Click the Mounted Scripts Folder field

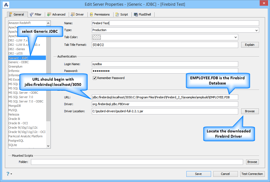[x=137, y=162]
